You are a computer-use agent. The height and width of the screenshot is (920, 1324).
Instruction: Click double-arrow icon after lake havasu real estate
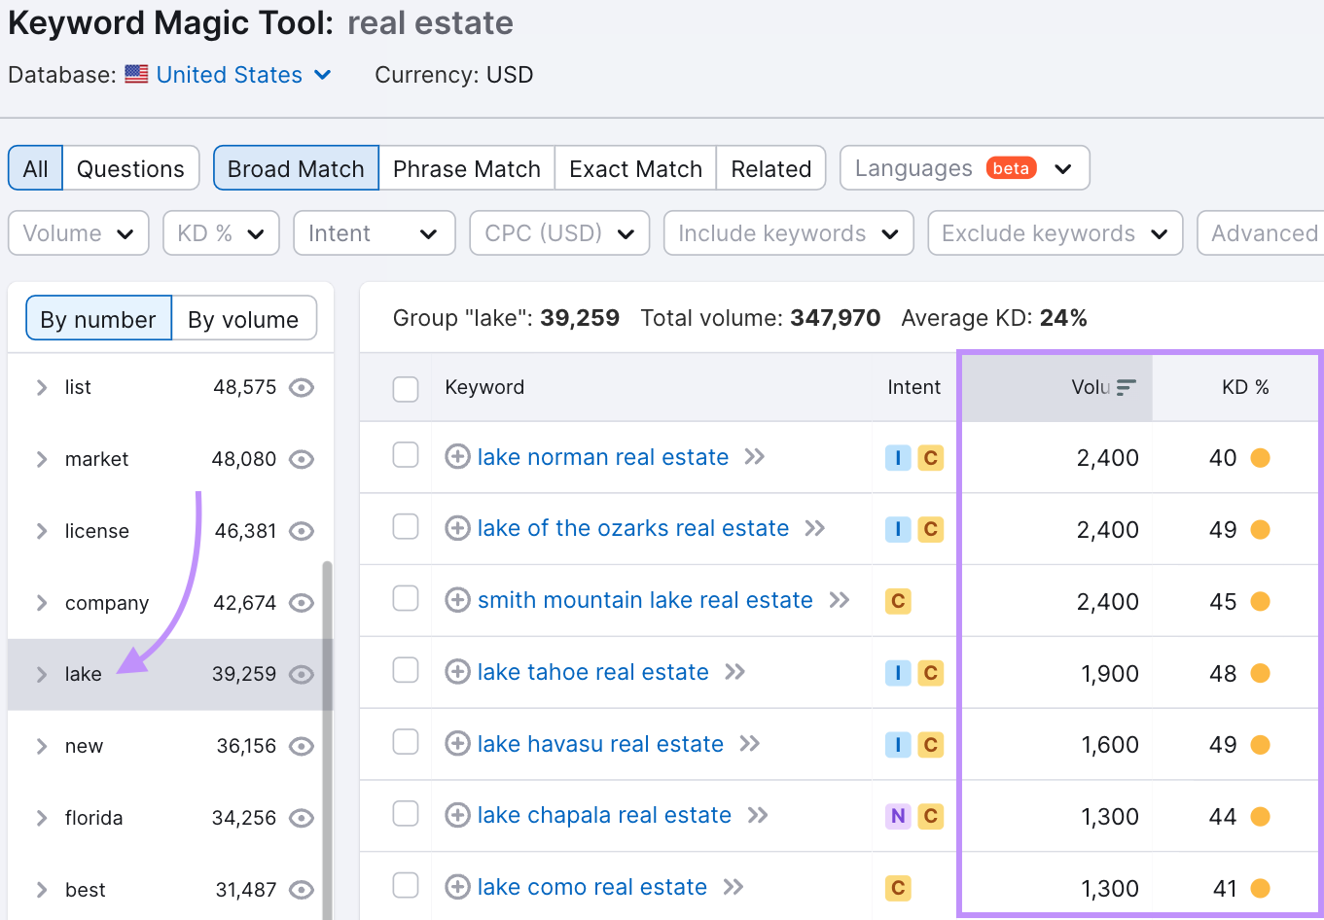tap(750, 743)
